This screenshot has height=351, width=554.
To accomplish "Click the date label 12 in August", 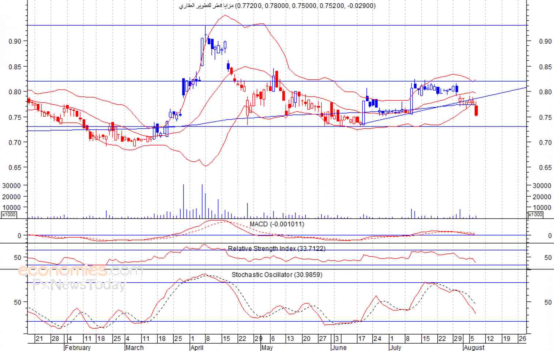I will pyautogui.click(x=490, y=339).
